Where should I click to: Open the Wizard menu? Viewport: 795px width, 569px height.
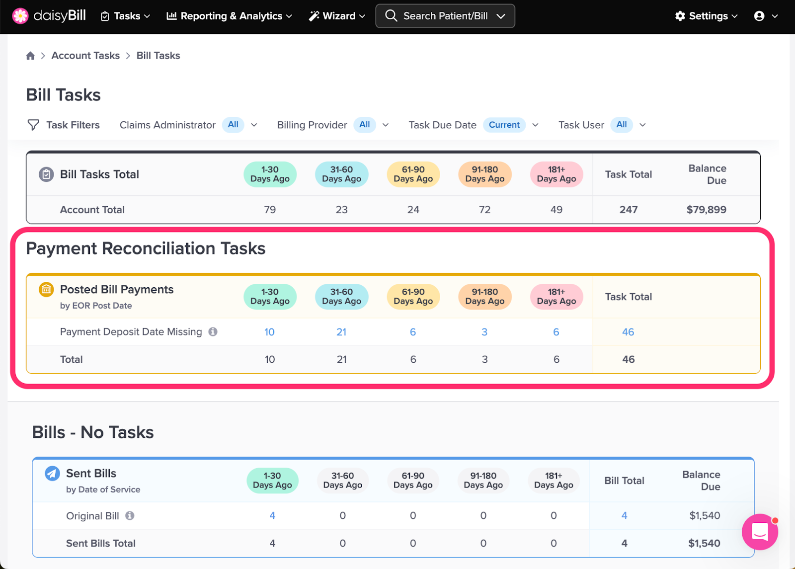tap(337, 16)
